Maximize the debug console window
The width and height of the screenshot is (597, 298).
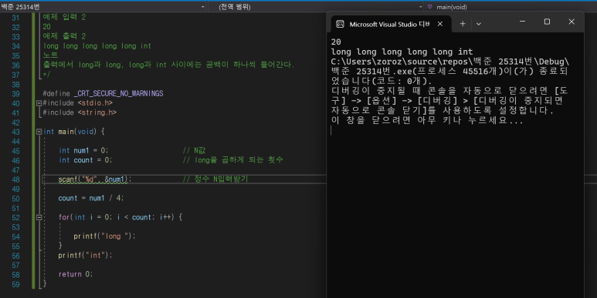pyautogui.click(x=547, y=22)
